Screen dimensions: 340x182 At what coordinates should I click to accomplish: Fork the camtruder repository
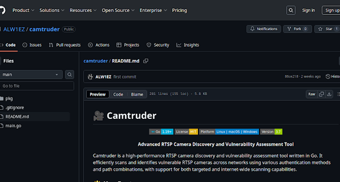pos(297,29)
